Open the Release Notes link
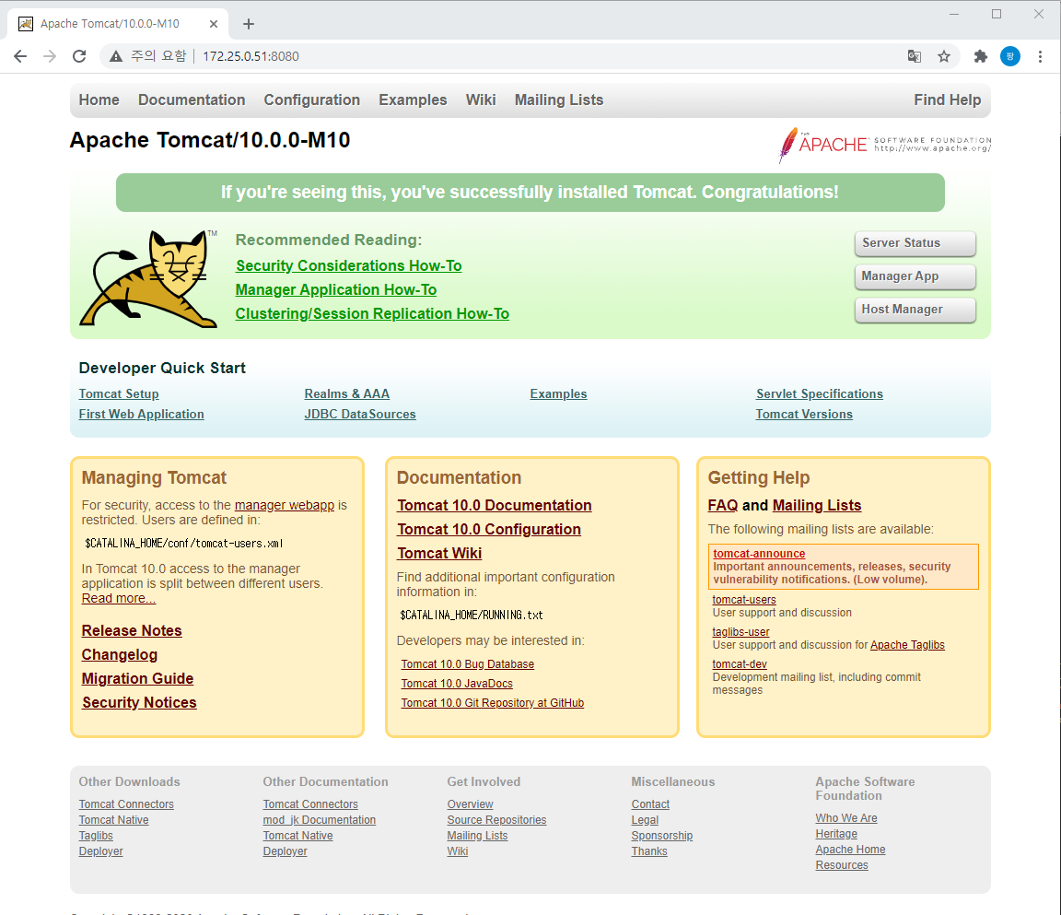This screenshot has width=1061, height=915. click(132, 631)
